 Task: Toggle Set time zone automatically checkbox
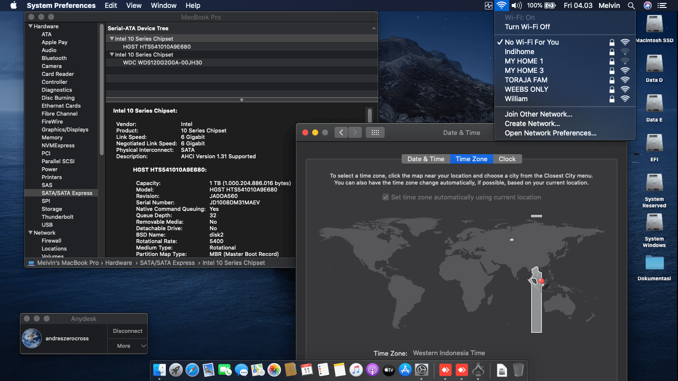tap(385, 197)
